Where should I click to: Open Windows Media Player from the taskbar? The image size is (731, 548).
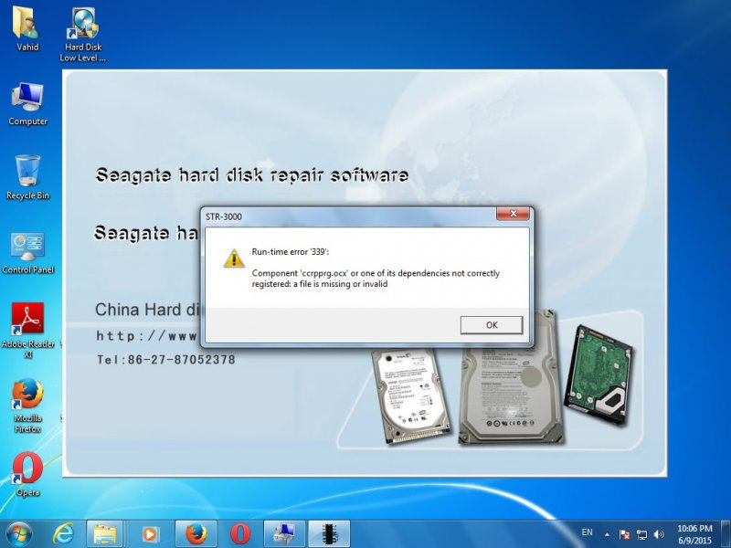click(x=149, y=534)
